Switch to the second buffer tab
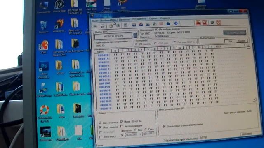 click(241, 41)
